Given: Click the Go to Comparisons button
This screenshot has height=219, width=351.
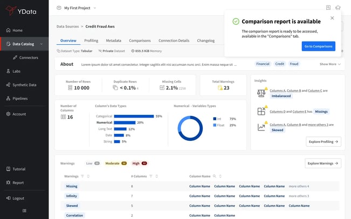Looking at the screenshot, I should tap(318, 46).
